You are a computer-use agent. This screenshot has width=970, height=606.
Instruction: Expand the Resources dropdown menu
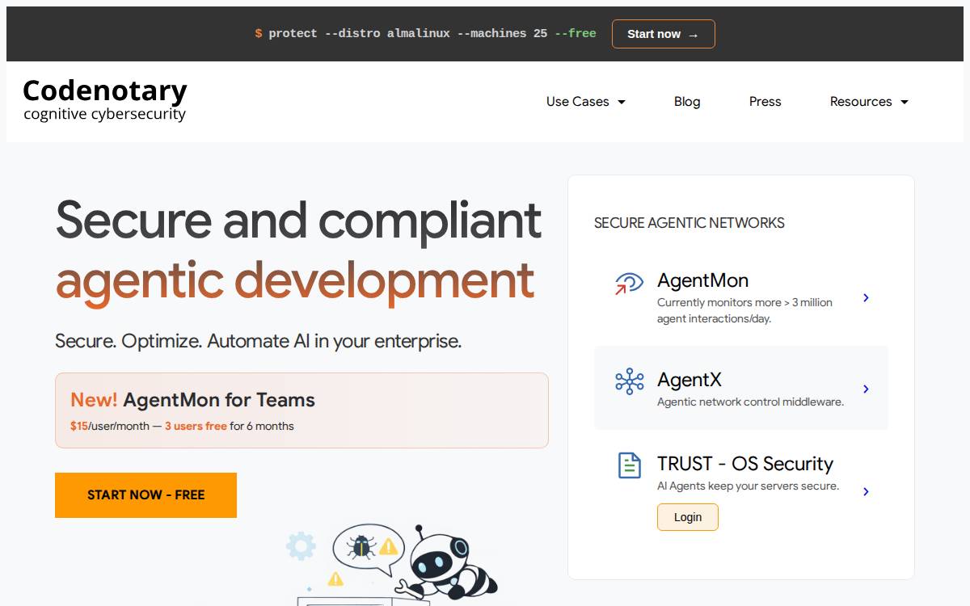pyautogui.click(x=869, y=102)
